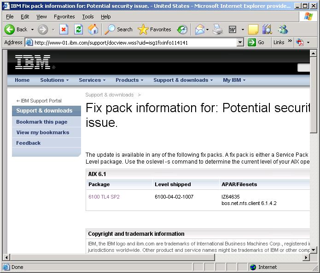
Task: Stop loading with the red X icon
Action: pos(64,29)
